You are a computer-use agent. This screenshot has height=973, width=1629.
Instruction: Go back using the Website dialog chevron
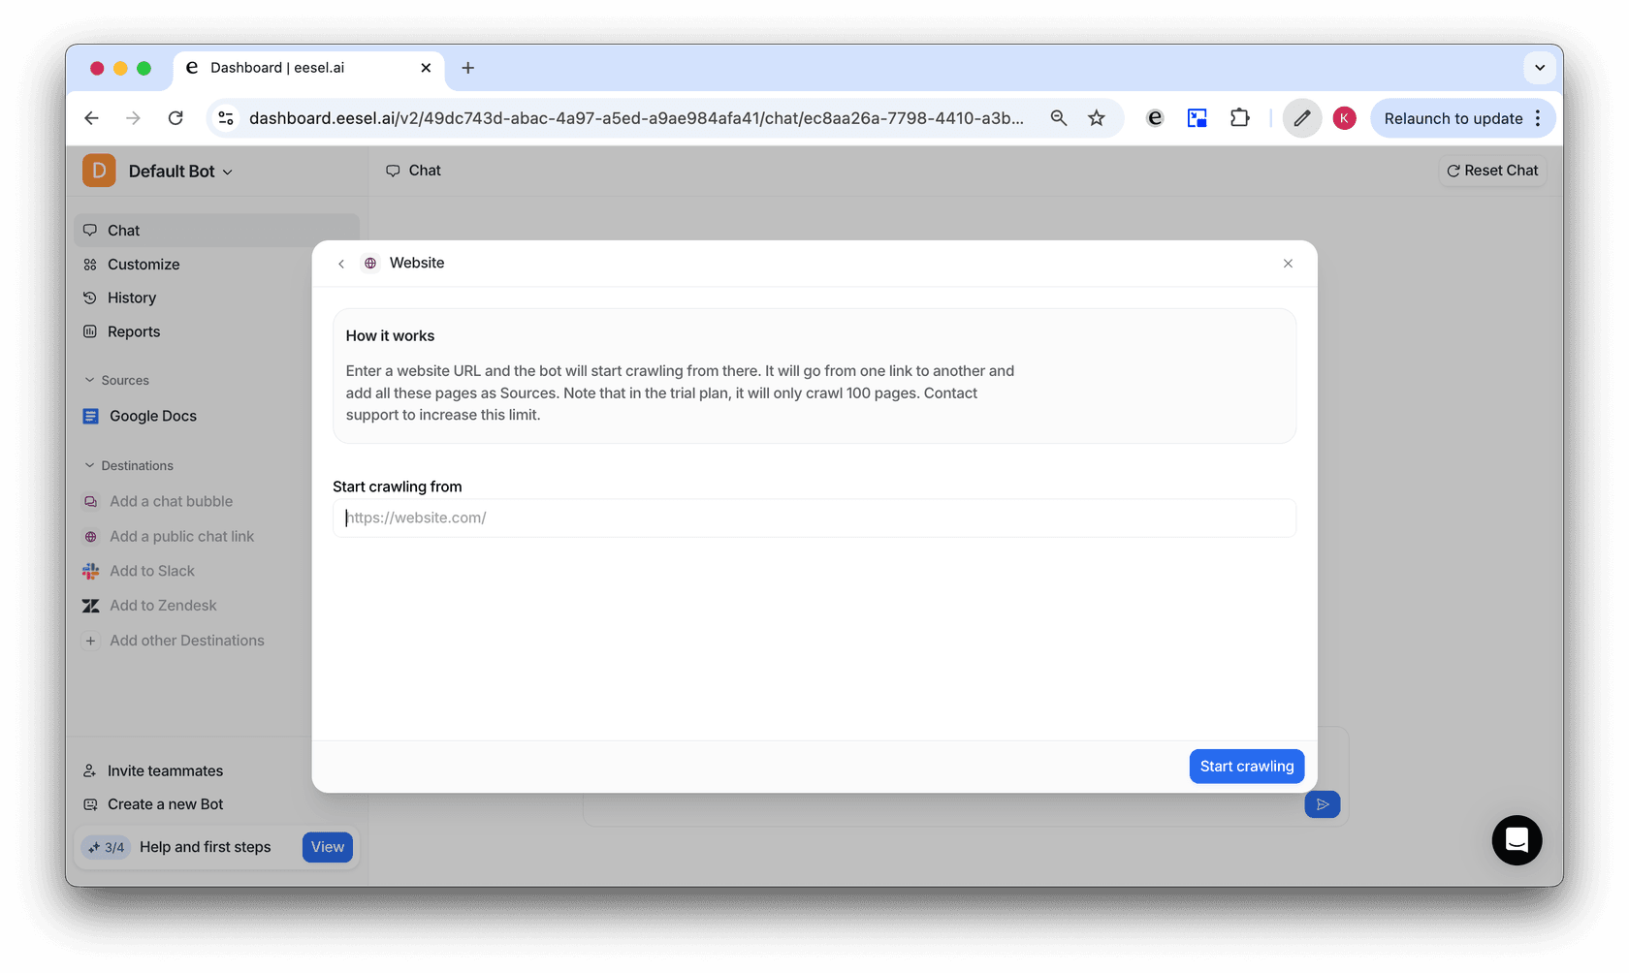coord(341,264)
